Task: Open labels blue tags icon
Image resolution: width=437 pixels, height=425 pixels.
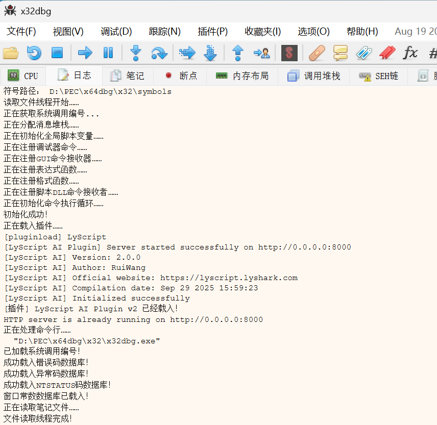Action: (363, 53)
